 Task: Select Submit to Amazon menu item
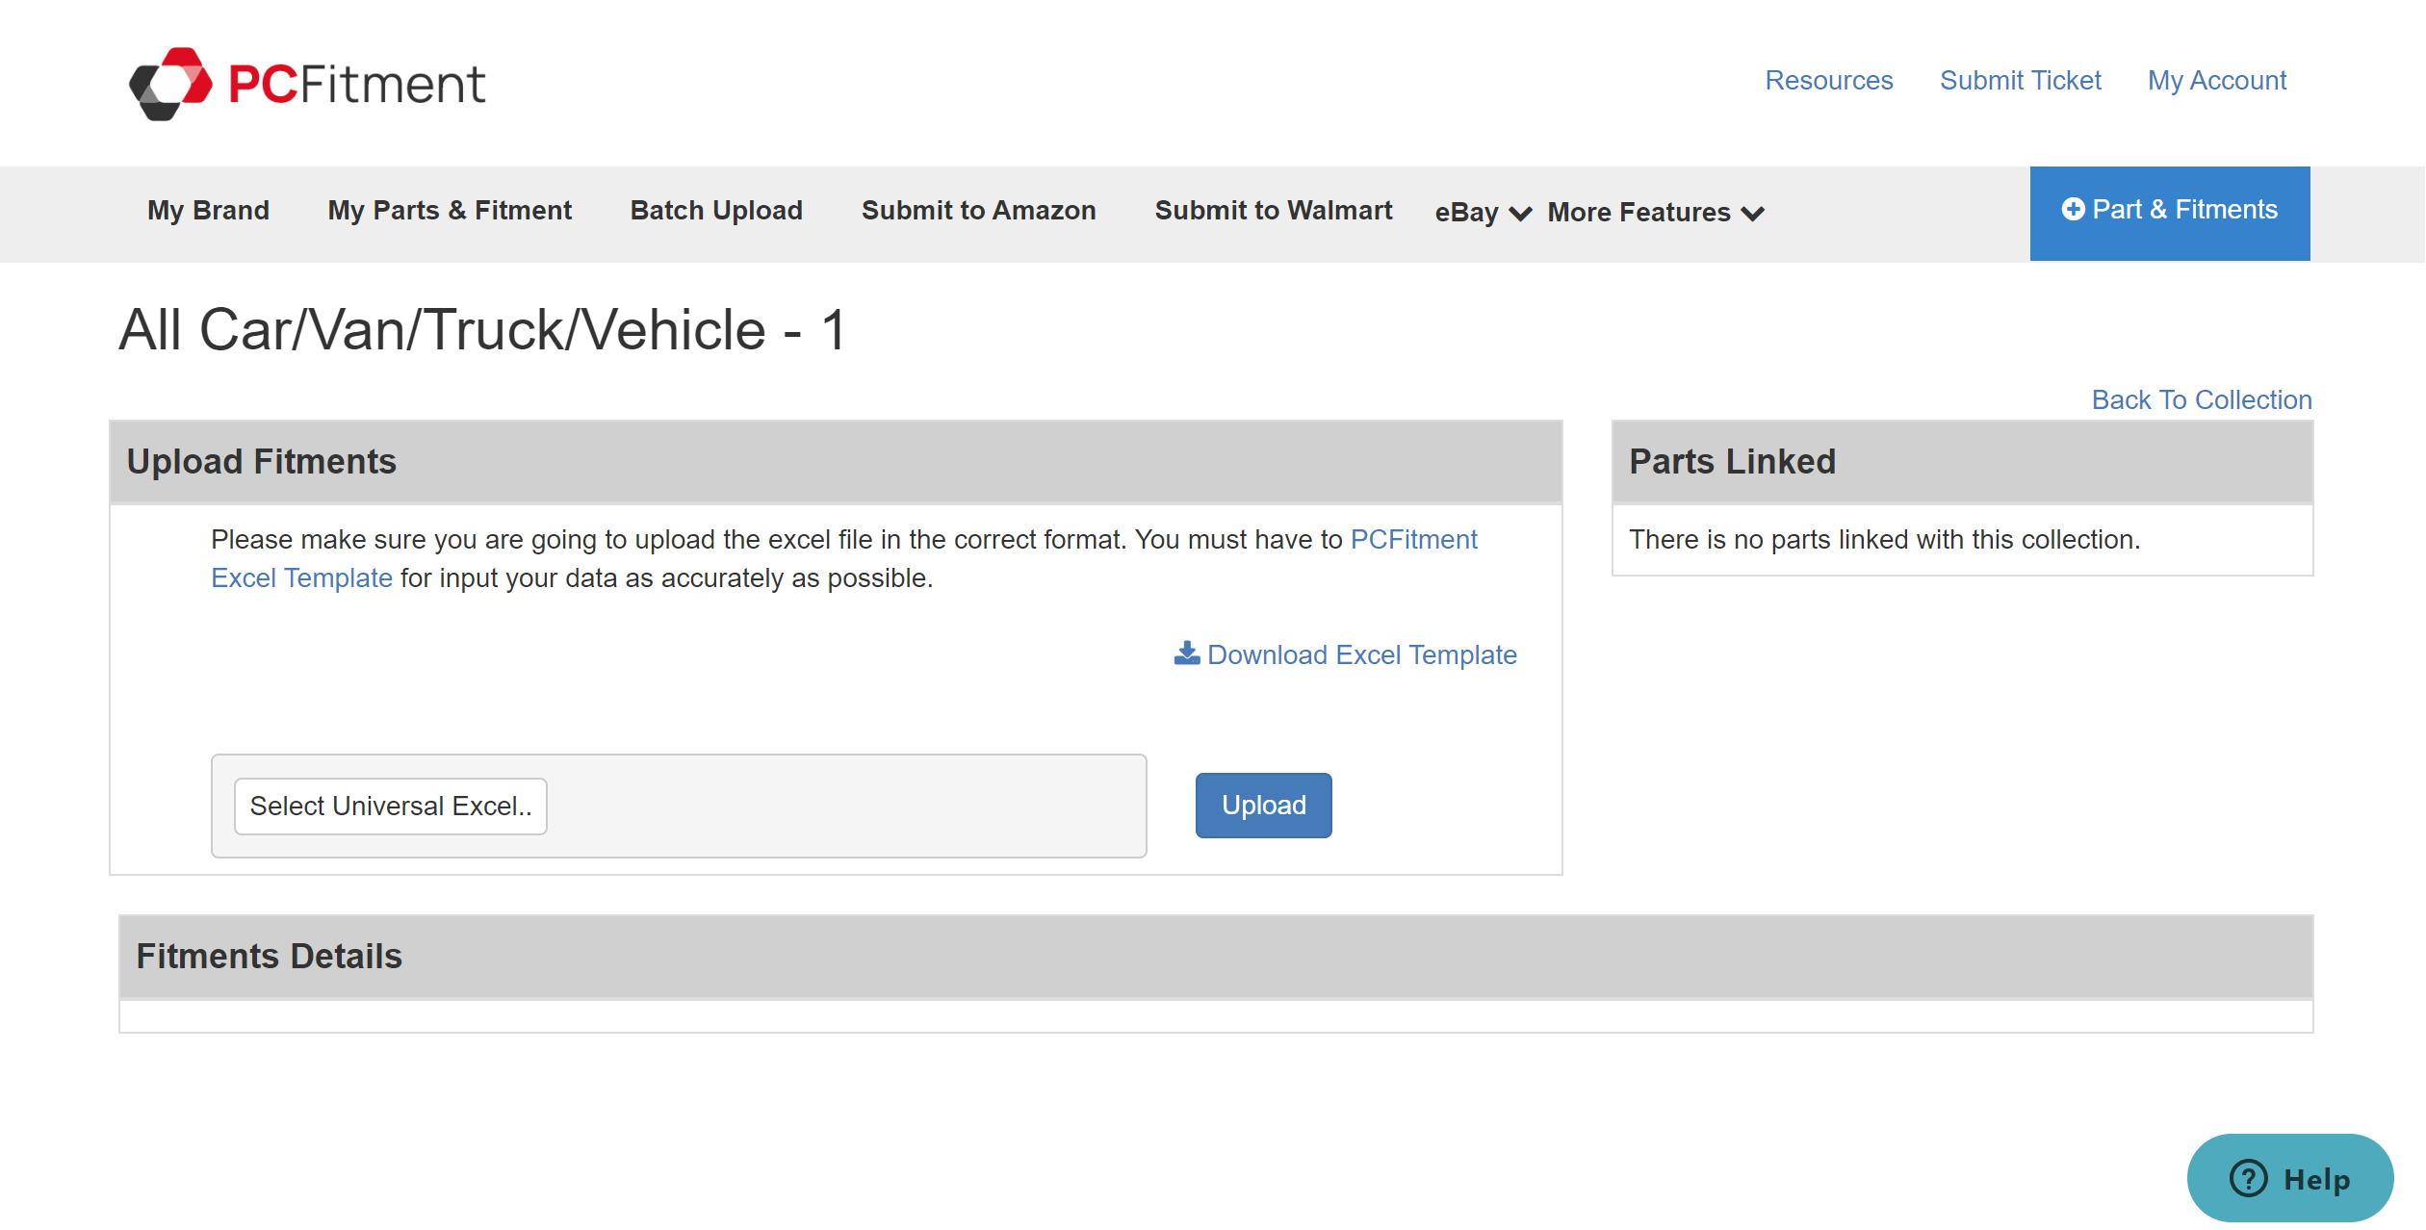pos(978,211)
